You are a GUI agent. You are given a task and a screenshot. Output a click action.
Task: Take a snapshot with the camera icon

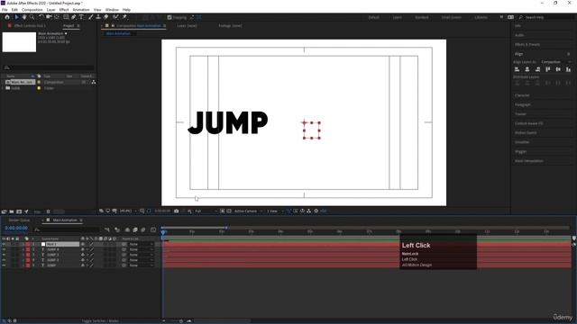(177, 211)
